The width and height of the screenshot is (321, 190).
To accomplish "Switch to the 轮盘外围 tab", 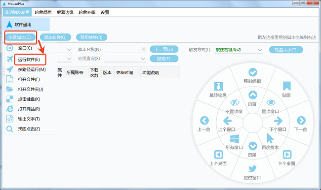I will pyautogui.click(x=87, y=12).
